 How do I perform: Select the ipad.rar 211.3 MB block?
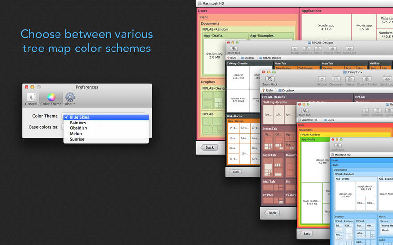click(238, 76)
